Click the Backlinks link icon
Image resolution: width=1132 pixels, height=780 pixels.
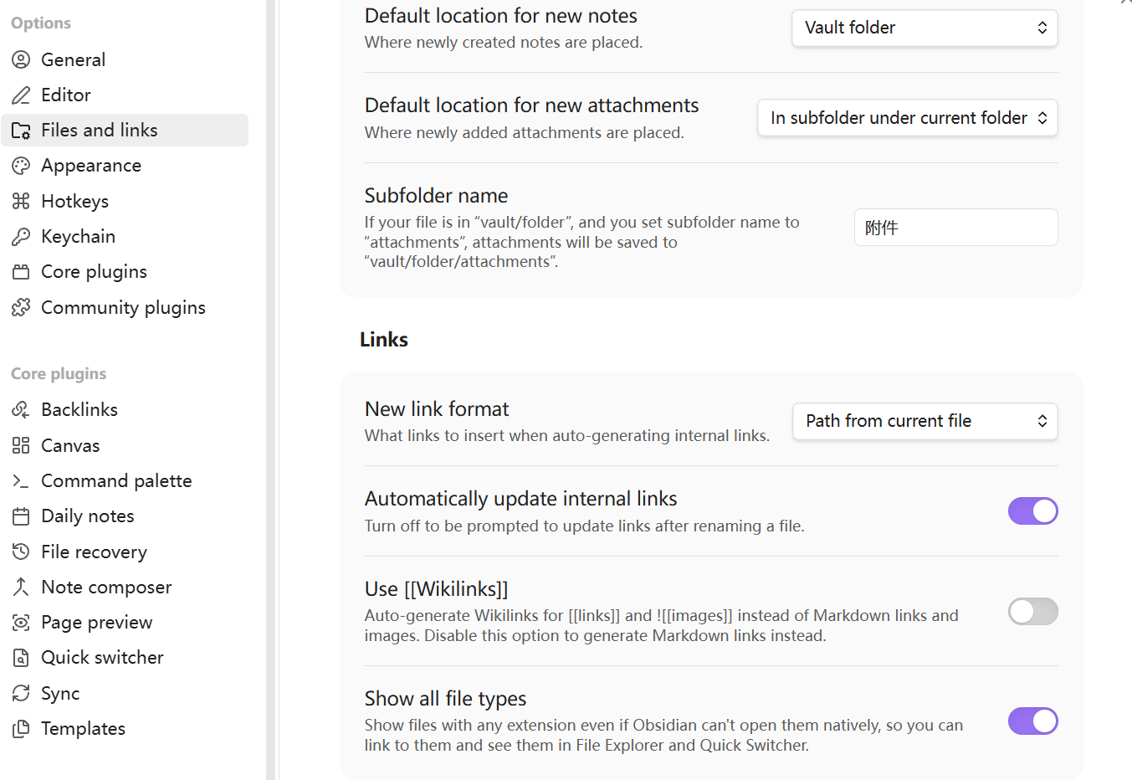pos(21,409)
